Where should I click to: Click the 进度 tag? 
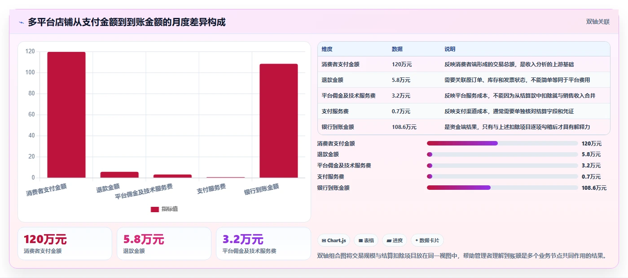point(395,240)
